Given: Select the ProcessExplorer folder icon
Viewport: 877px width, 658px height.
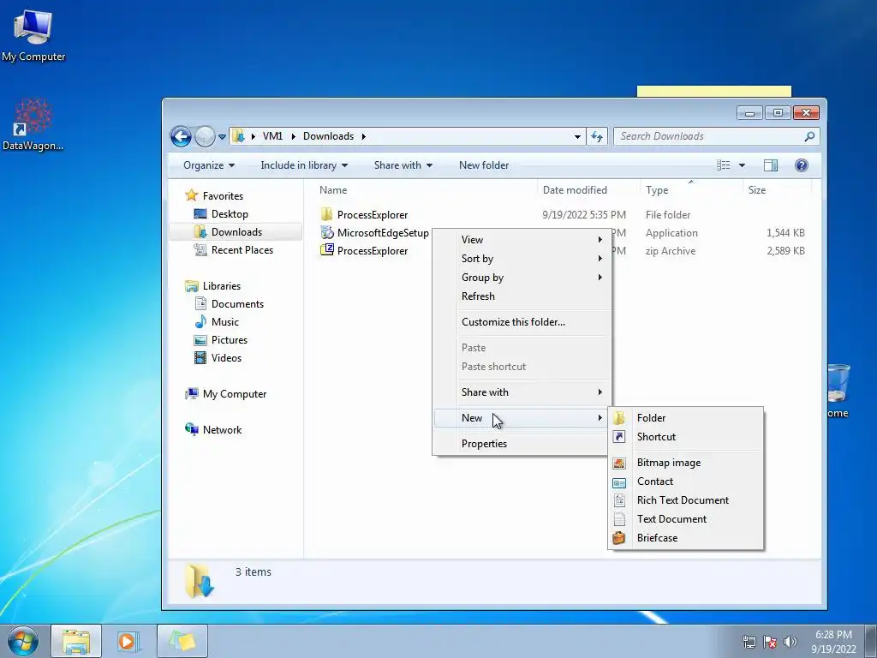Looking at the screenshot, I should click(326, 214).
